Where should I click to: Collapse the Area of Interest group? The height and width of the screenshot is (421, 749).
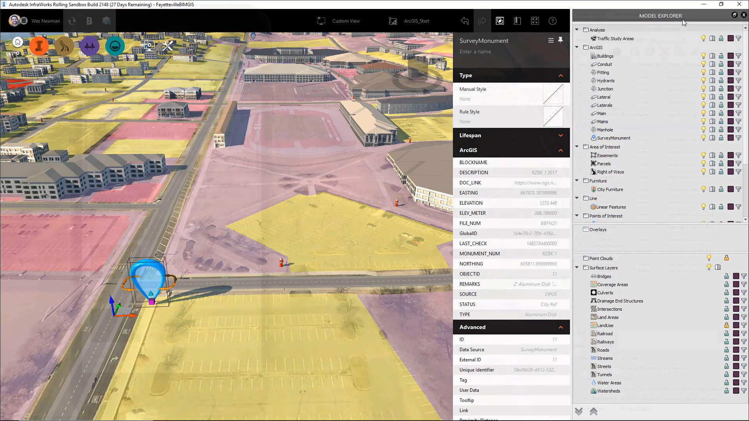point(577,147)
